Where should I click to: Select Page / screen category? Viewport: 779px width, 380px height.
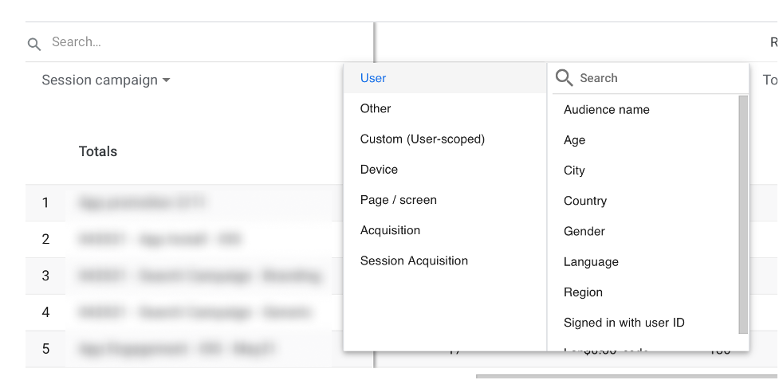coord(398,200)
